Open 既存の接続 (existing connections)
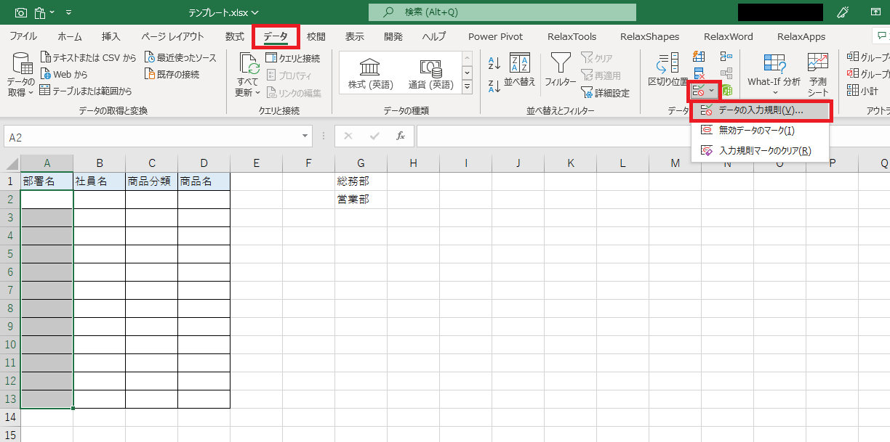The width and height of the screenshot is (890, 442). [x=172, y=74]
